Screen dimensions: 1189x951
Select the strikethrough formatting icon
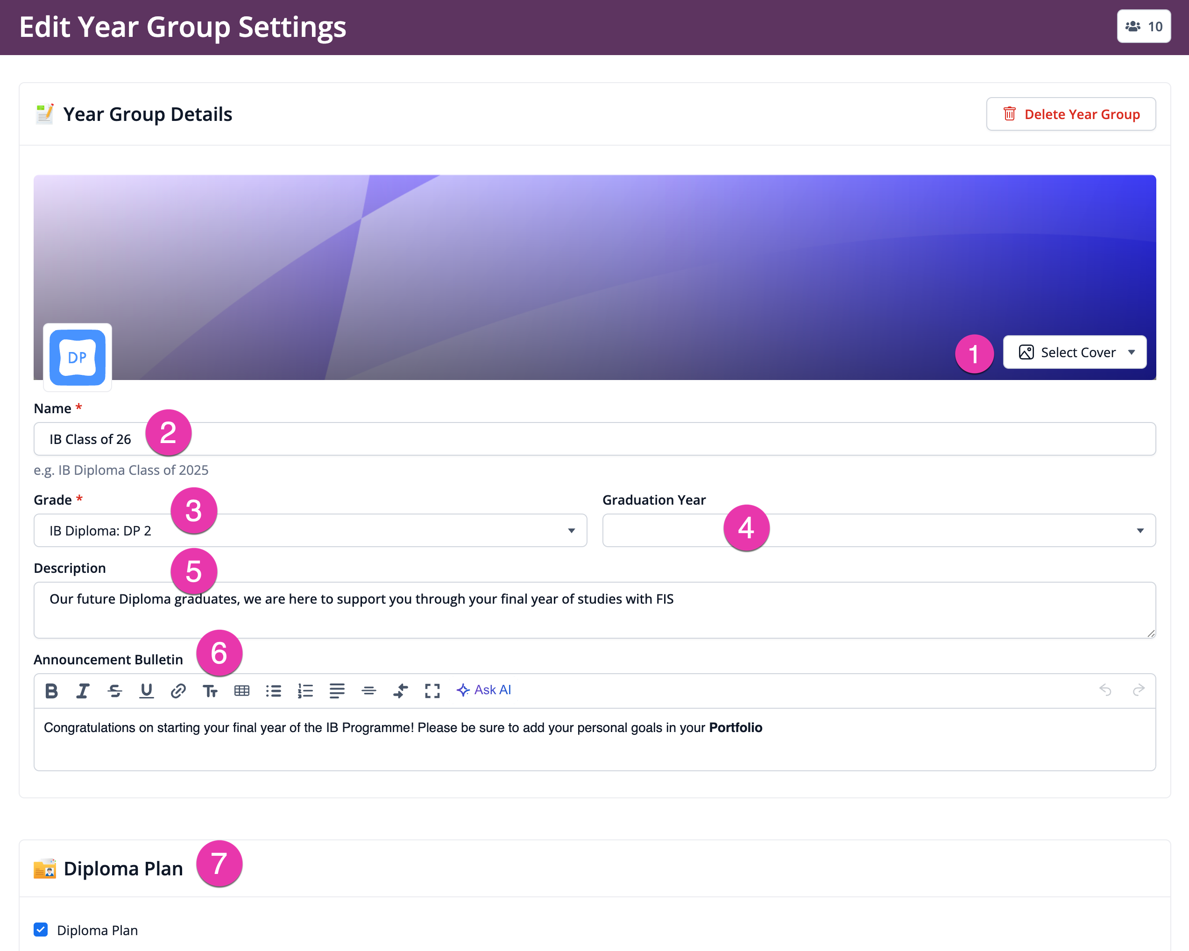coord(115,690)
